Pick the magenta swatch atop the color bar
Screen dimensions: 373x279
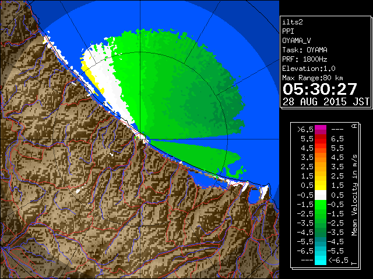pyautogui.click(x=321, y=130)
